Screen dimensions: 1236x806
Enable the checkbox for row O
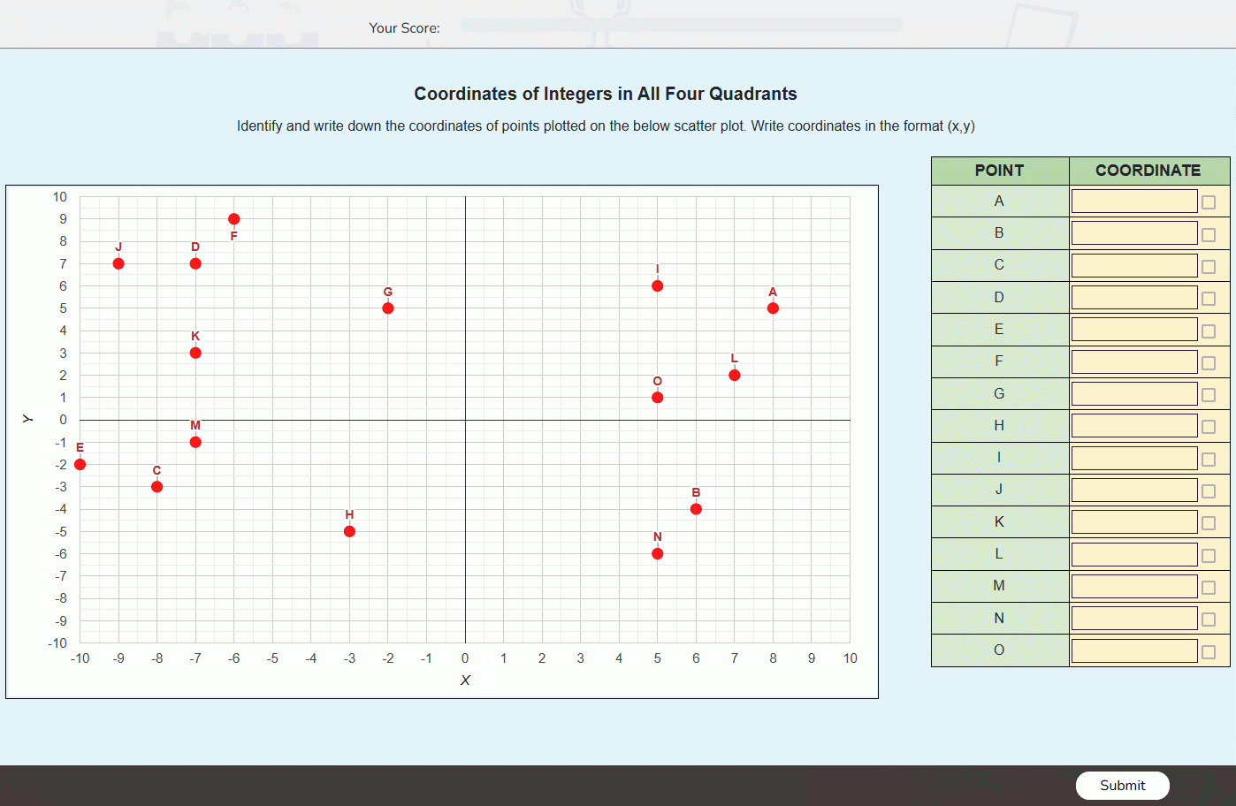1209,650
